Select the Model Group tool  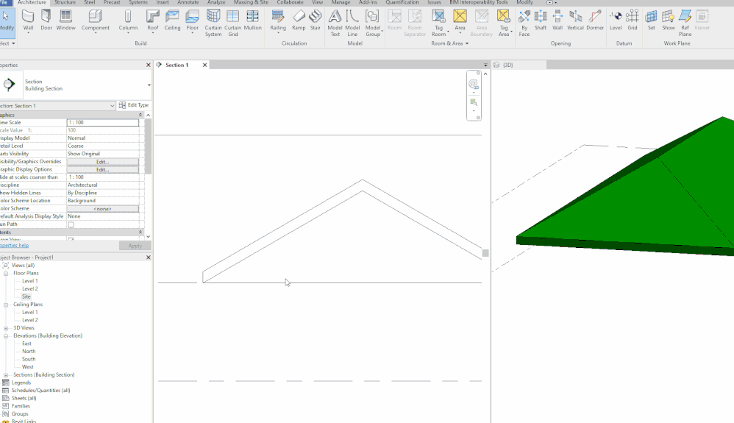(x=373, y=23)
